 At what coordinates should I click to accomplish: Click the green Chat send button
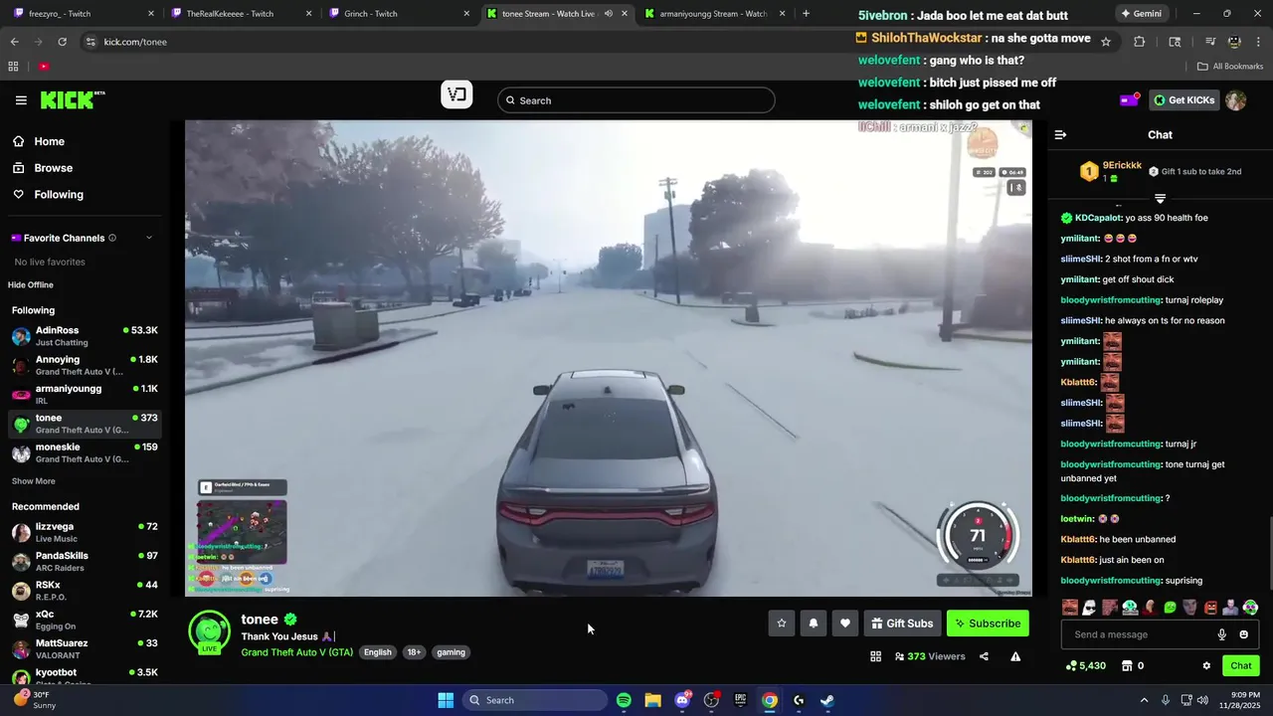pyautogui.click(x=1241, y=666)
